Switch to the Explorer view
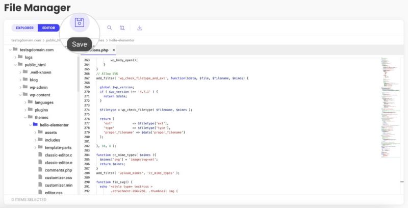The width and height of the screenshot is (408, 208). (x=24, y=28)
